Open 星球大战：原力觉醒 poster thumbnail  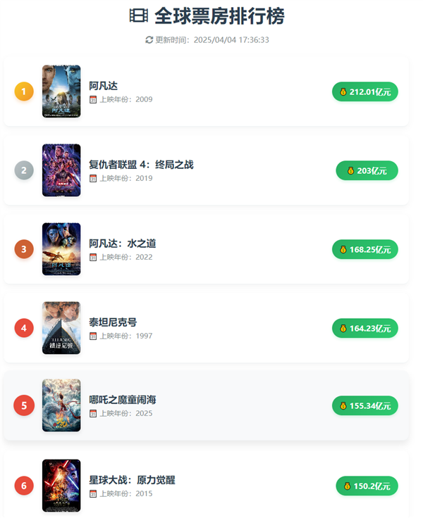tap(61, 485)
